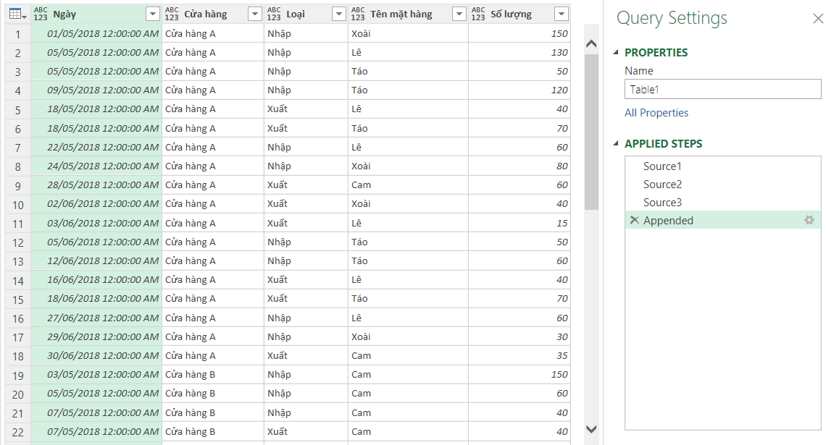Close the Query Settings pane
Viewport: 826px width, 445px height.
(817, 19)
